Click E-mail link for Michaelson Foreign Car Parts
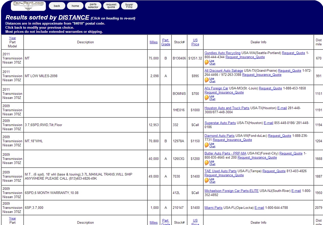The image size is (323, 225). (x=296, y=191)
